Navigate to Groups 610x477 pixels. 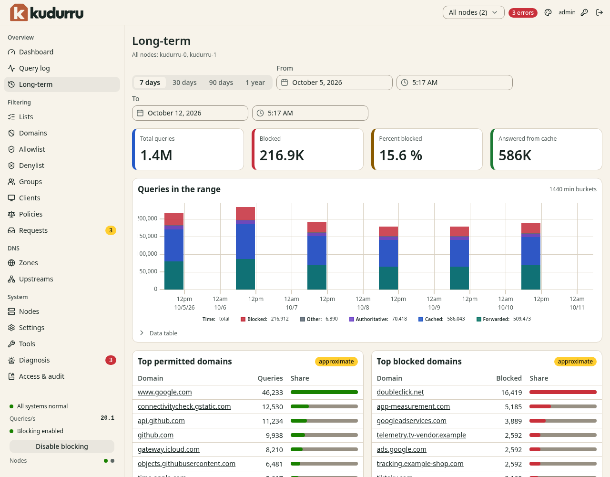click(x=62, y=182)
